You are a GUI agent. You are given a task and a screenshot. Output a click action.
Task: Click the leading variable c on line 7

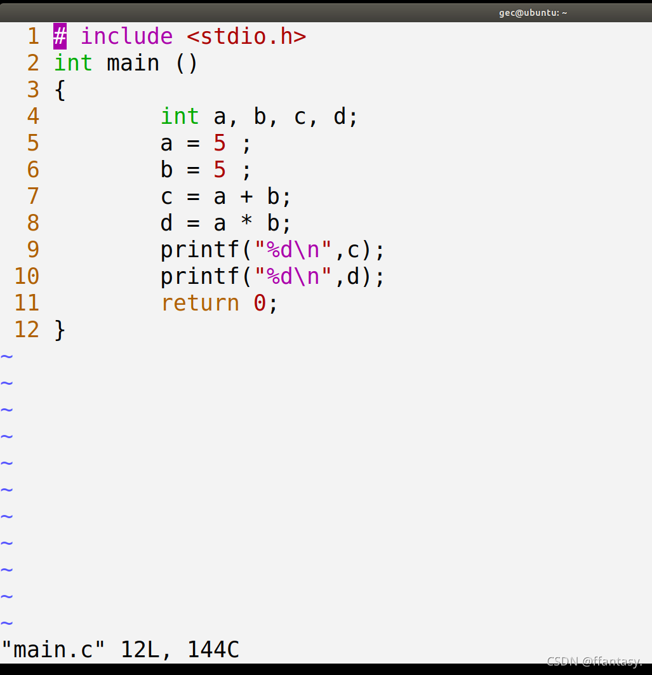click(166, 197)
